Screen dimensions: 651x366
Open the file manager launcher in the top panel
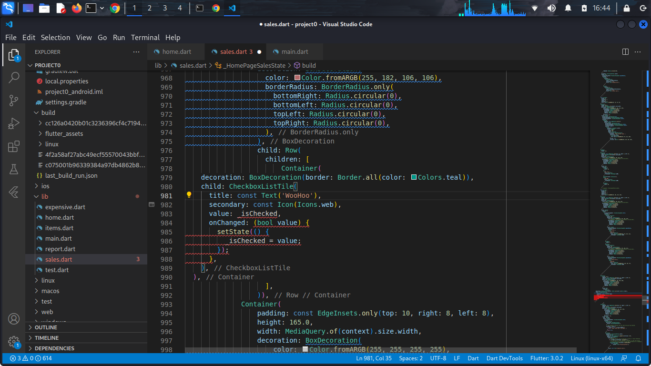point(44,8)
